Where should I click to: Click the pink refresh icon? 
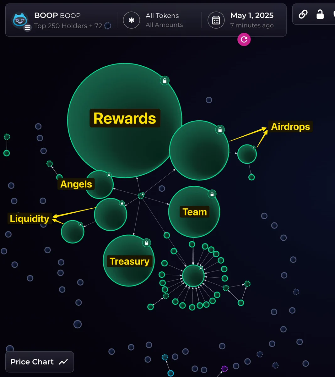(244, 39)
